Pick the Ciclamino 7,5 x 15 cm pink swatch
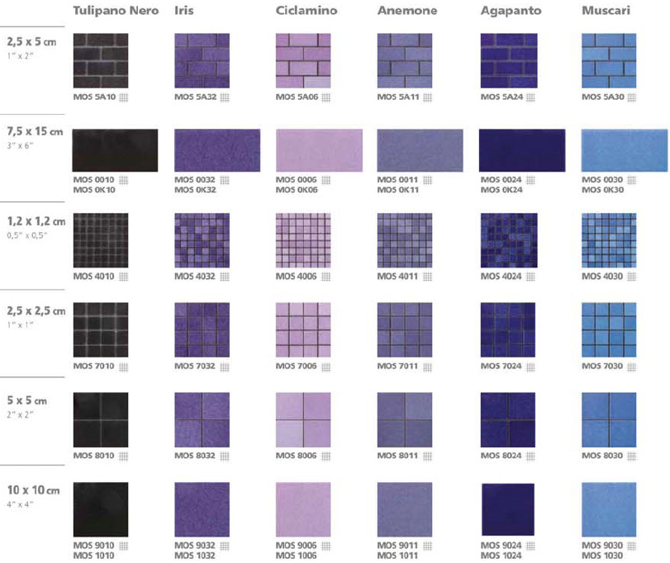 pos(319,150)
